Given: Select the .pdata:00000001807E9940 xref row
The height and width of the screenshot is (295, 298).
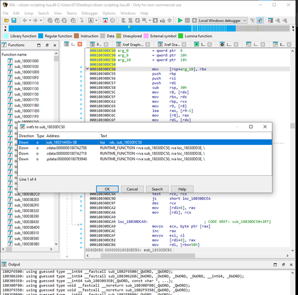Looking at the screenshot, I should [145, 159].
